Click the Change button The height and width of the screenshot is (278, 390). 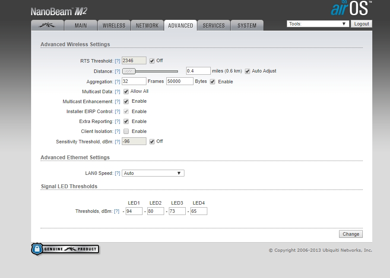(351, 234)
